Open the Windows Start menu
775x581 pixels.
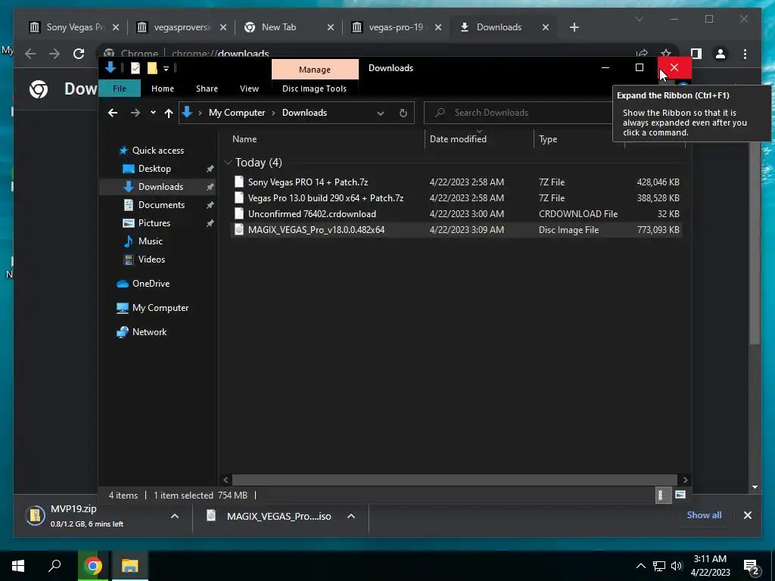(x=18, y=566)
